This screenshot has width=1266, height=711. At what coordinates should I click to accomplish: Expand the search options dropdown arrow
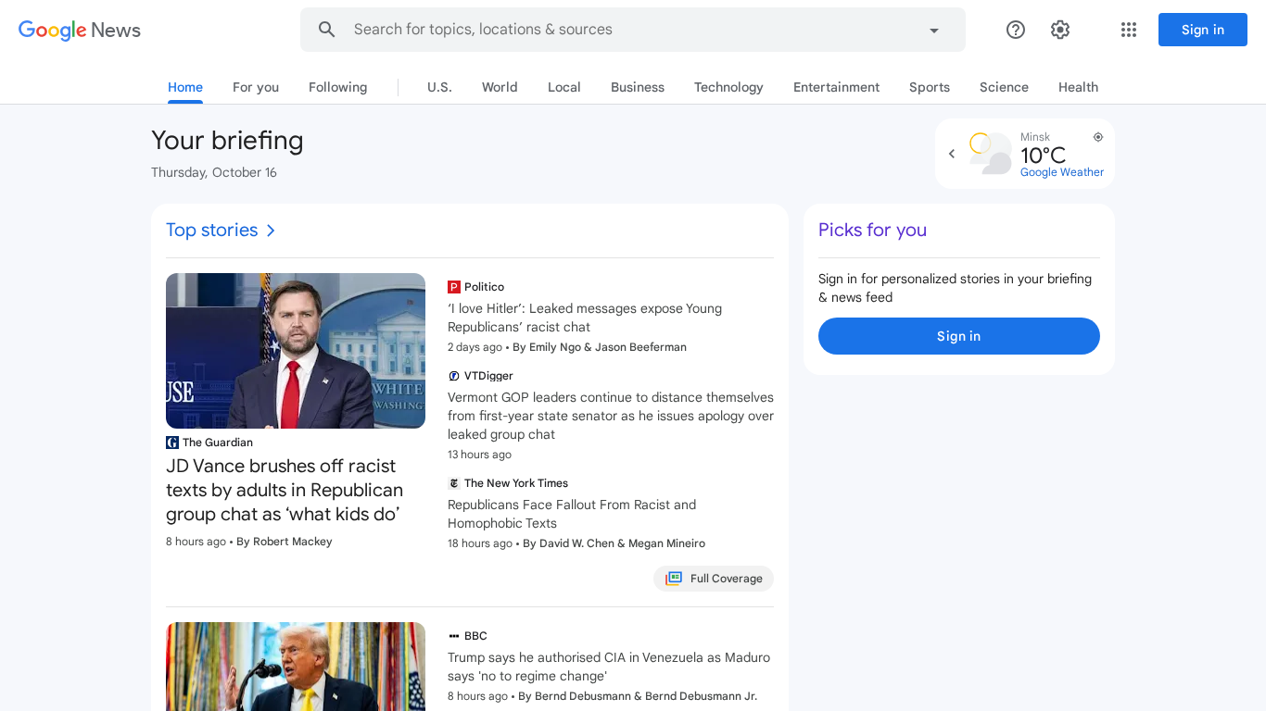click(934, 31)
